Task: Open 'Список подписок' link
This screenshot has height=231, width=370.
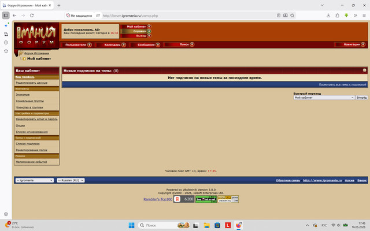Action: [x=28, y=144]
